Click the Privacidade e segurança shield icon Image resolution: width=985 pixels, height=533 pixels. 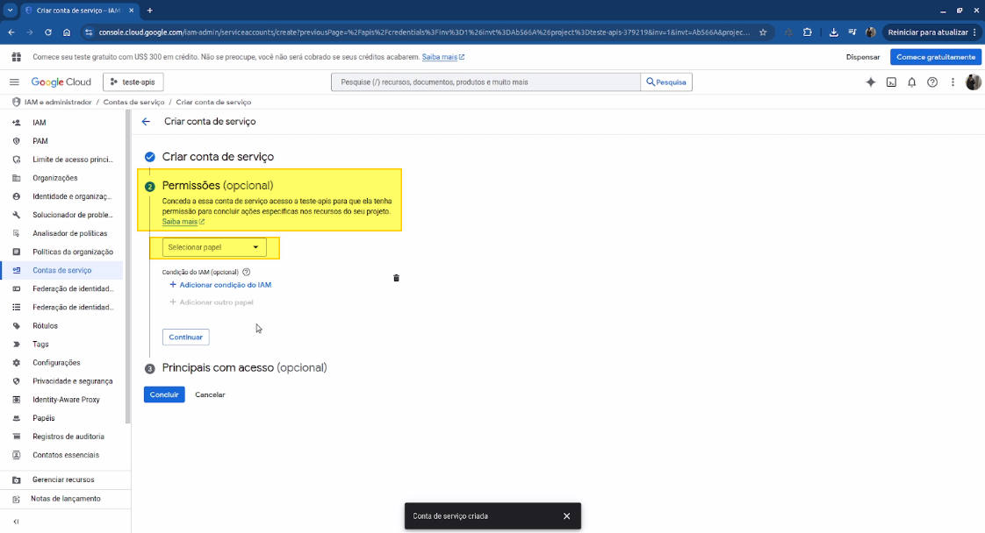click(17, 381)
